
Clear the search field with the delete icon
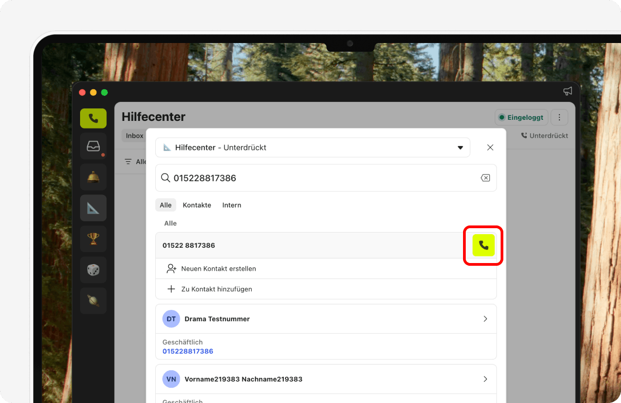(x=485, y=178)
